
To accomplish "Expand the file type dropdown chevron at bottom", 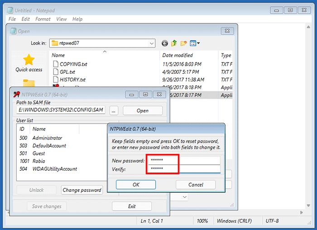I will point(185,197).
